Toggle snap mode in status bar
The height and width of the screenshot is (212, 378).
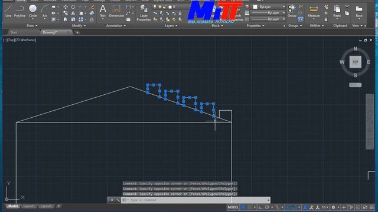[249, 207]
